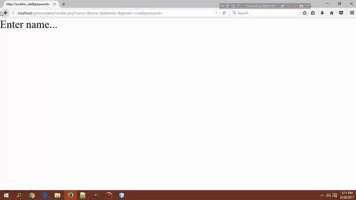Image resolution: width=356 pixels, height=200 pixels.
Task: Select the localhost tab title
Action: [28, 4]
